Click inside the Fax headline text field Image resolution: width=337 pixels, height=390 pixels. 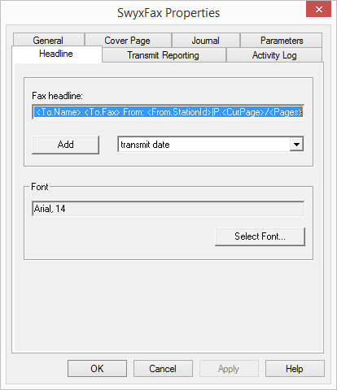coord(168,112)
